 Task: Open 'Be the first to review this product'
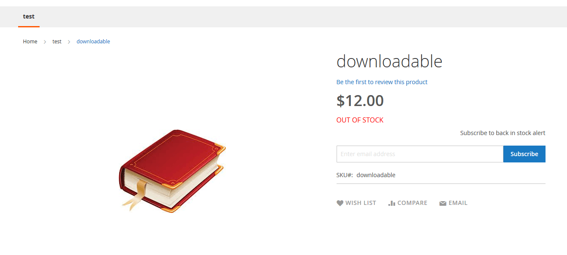click(x=382, y=82)
